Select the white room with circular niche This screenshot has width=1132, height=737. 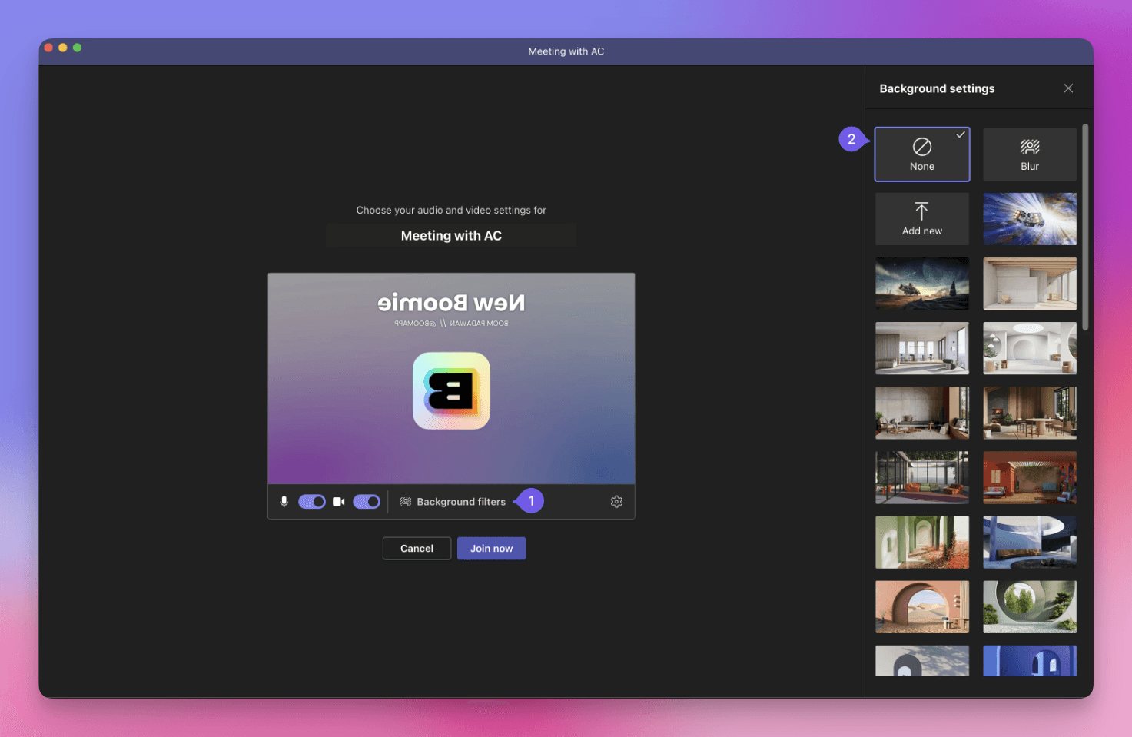[x=1030, y=348]
